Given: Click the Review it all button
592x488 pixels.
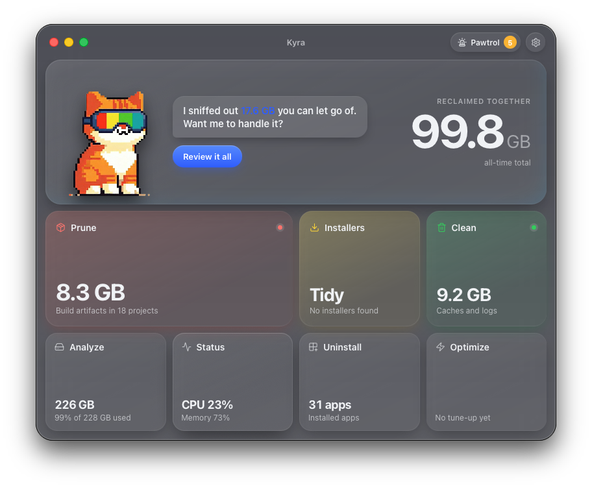Looking at the screenshot, I should [207, 156].
